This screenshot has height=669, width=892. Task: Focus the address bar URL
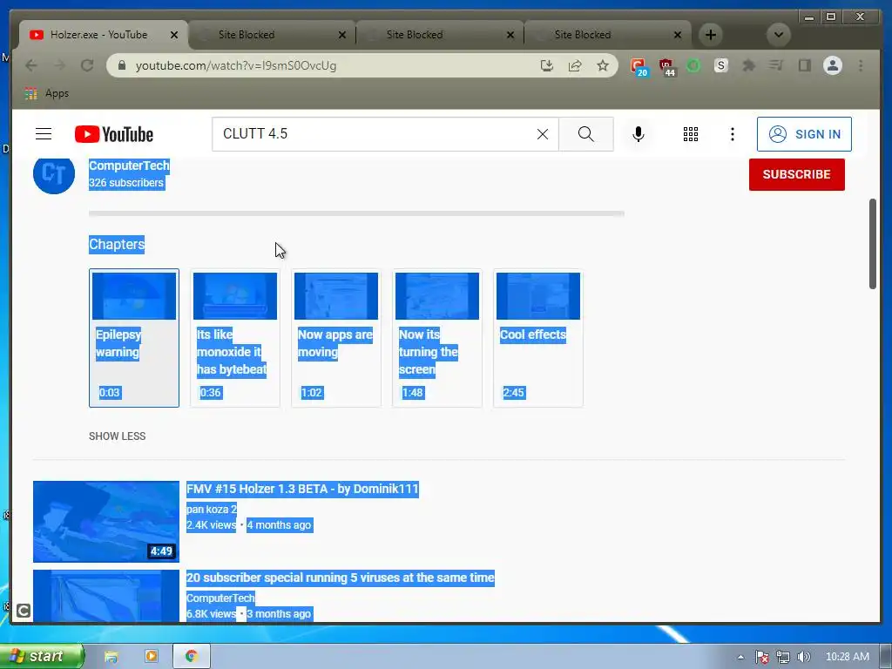click(x=236, y=66)
